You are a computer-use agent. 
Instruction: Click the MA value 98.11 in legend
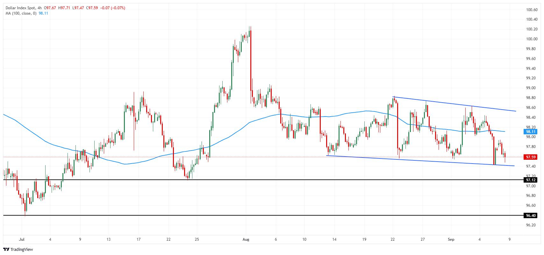(43, 13)
